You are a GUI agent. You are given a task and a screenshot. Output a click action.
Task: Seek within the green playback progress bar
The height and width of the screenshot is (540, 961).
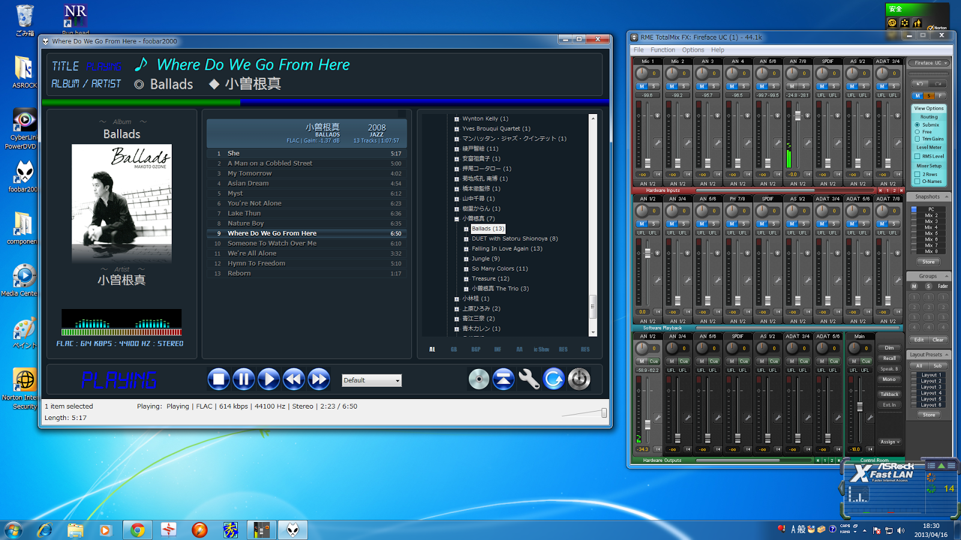click(141, 103)
